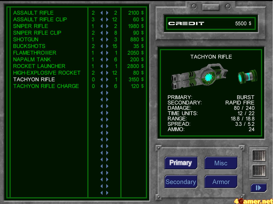Viewport: 273px width, 204px height.
Task: Click the upper grille panel button
Action: pyautogui.click(x=259, y=155)
